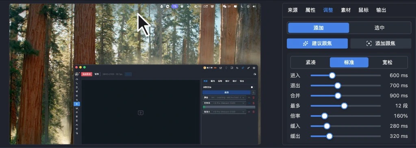The width and height of the screenshot is (416, 148).
Task: Click the purple highlighted menu bar icon
Action: tap(175, 6)
